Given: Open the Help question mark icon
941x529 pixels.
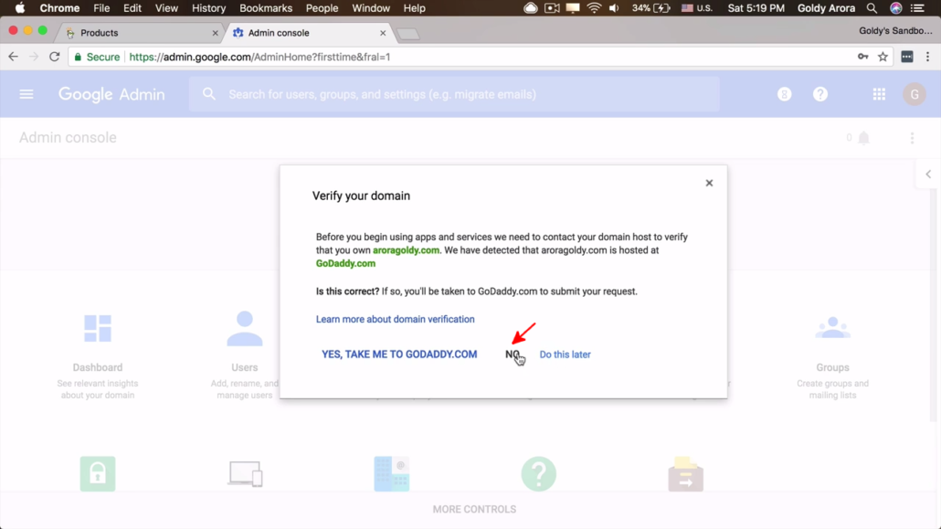Looking at the screenshot, I should point(820,94).
